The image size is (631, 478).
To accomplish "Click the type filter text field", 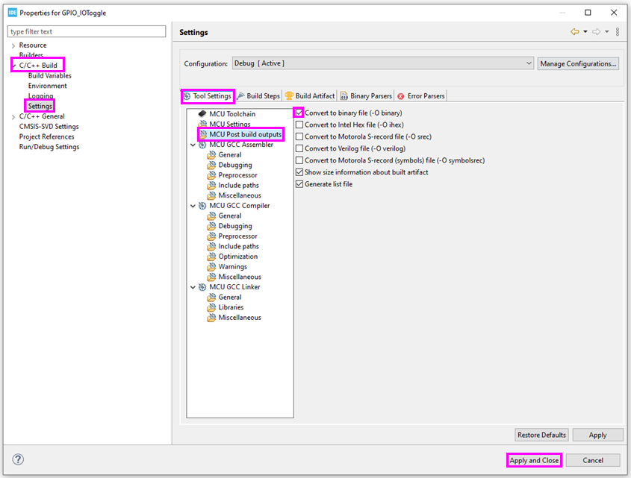I will click(86, 31).
